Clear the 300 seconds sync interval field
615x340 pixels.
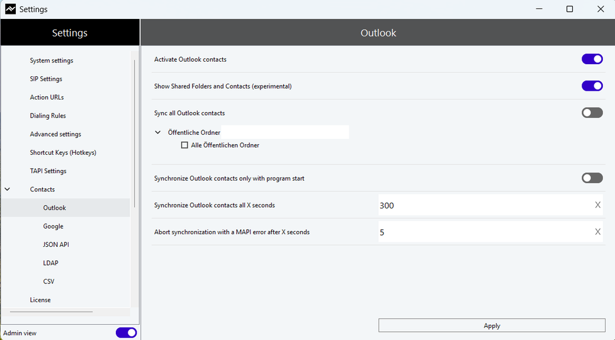pos(597,205)
